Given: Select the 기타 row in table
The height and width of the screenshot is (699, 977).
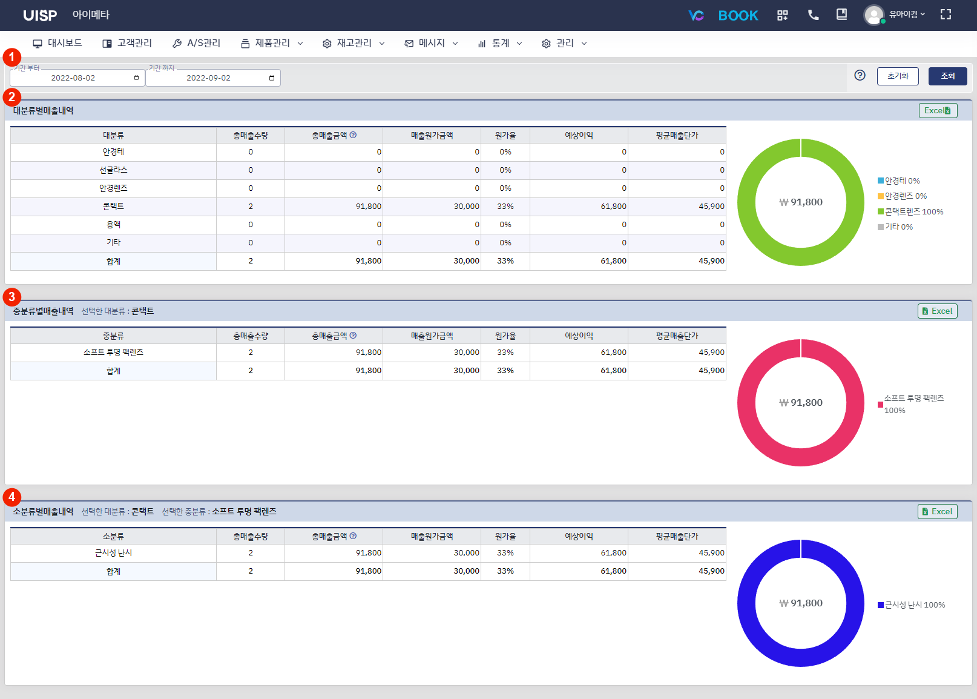Looking at the screenshot, I should (368, 243).
